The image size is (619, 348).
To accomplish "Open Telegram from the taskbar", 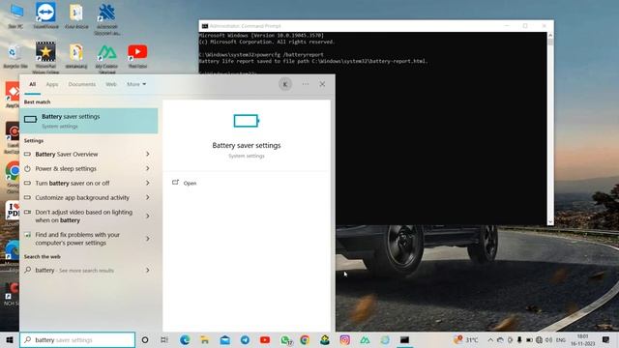I will pyautogui.click(x=245, y=339).
